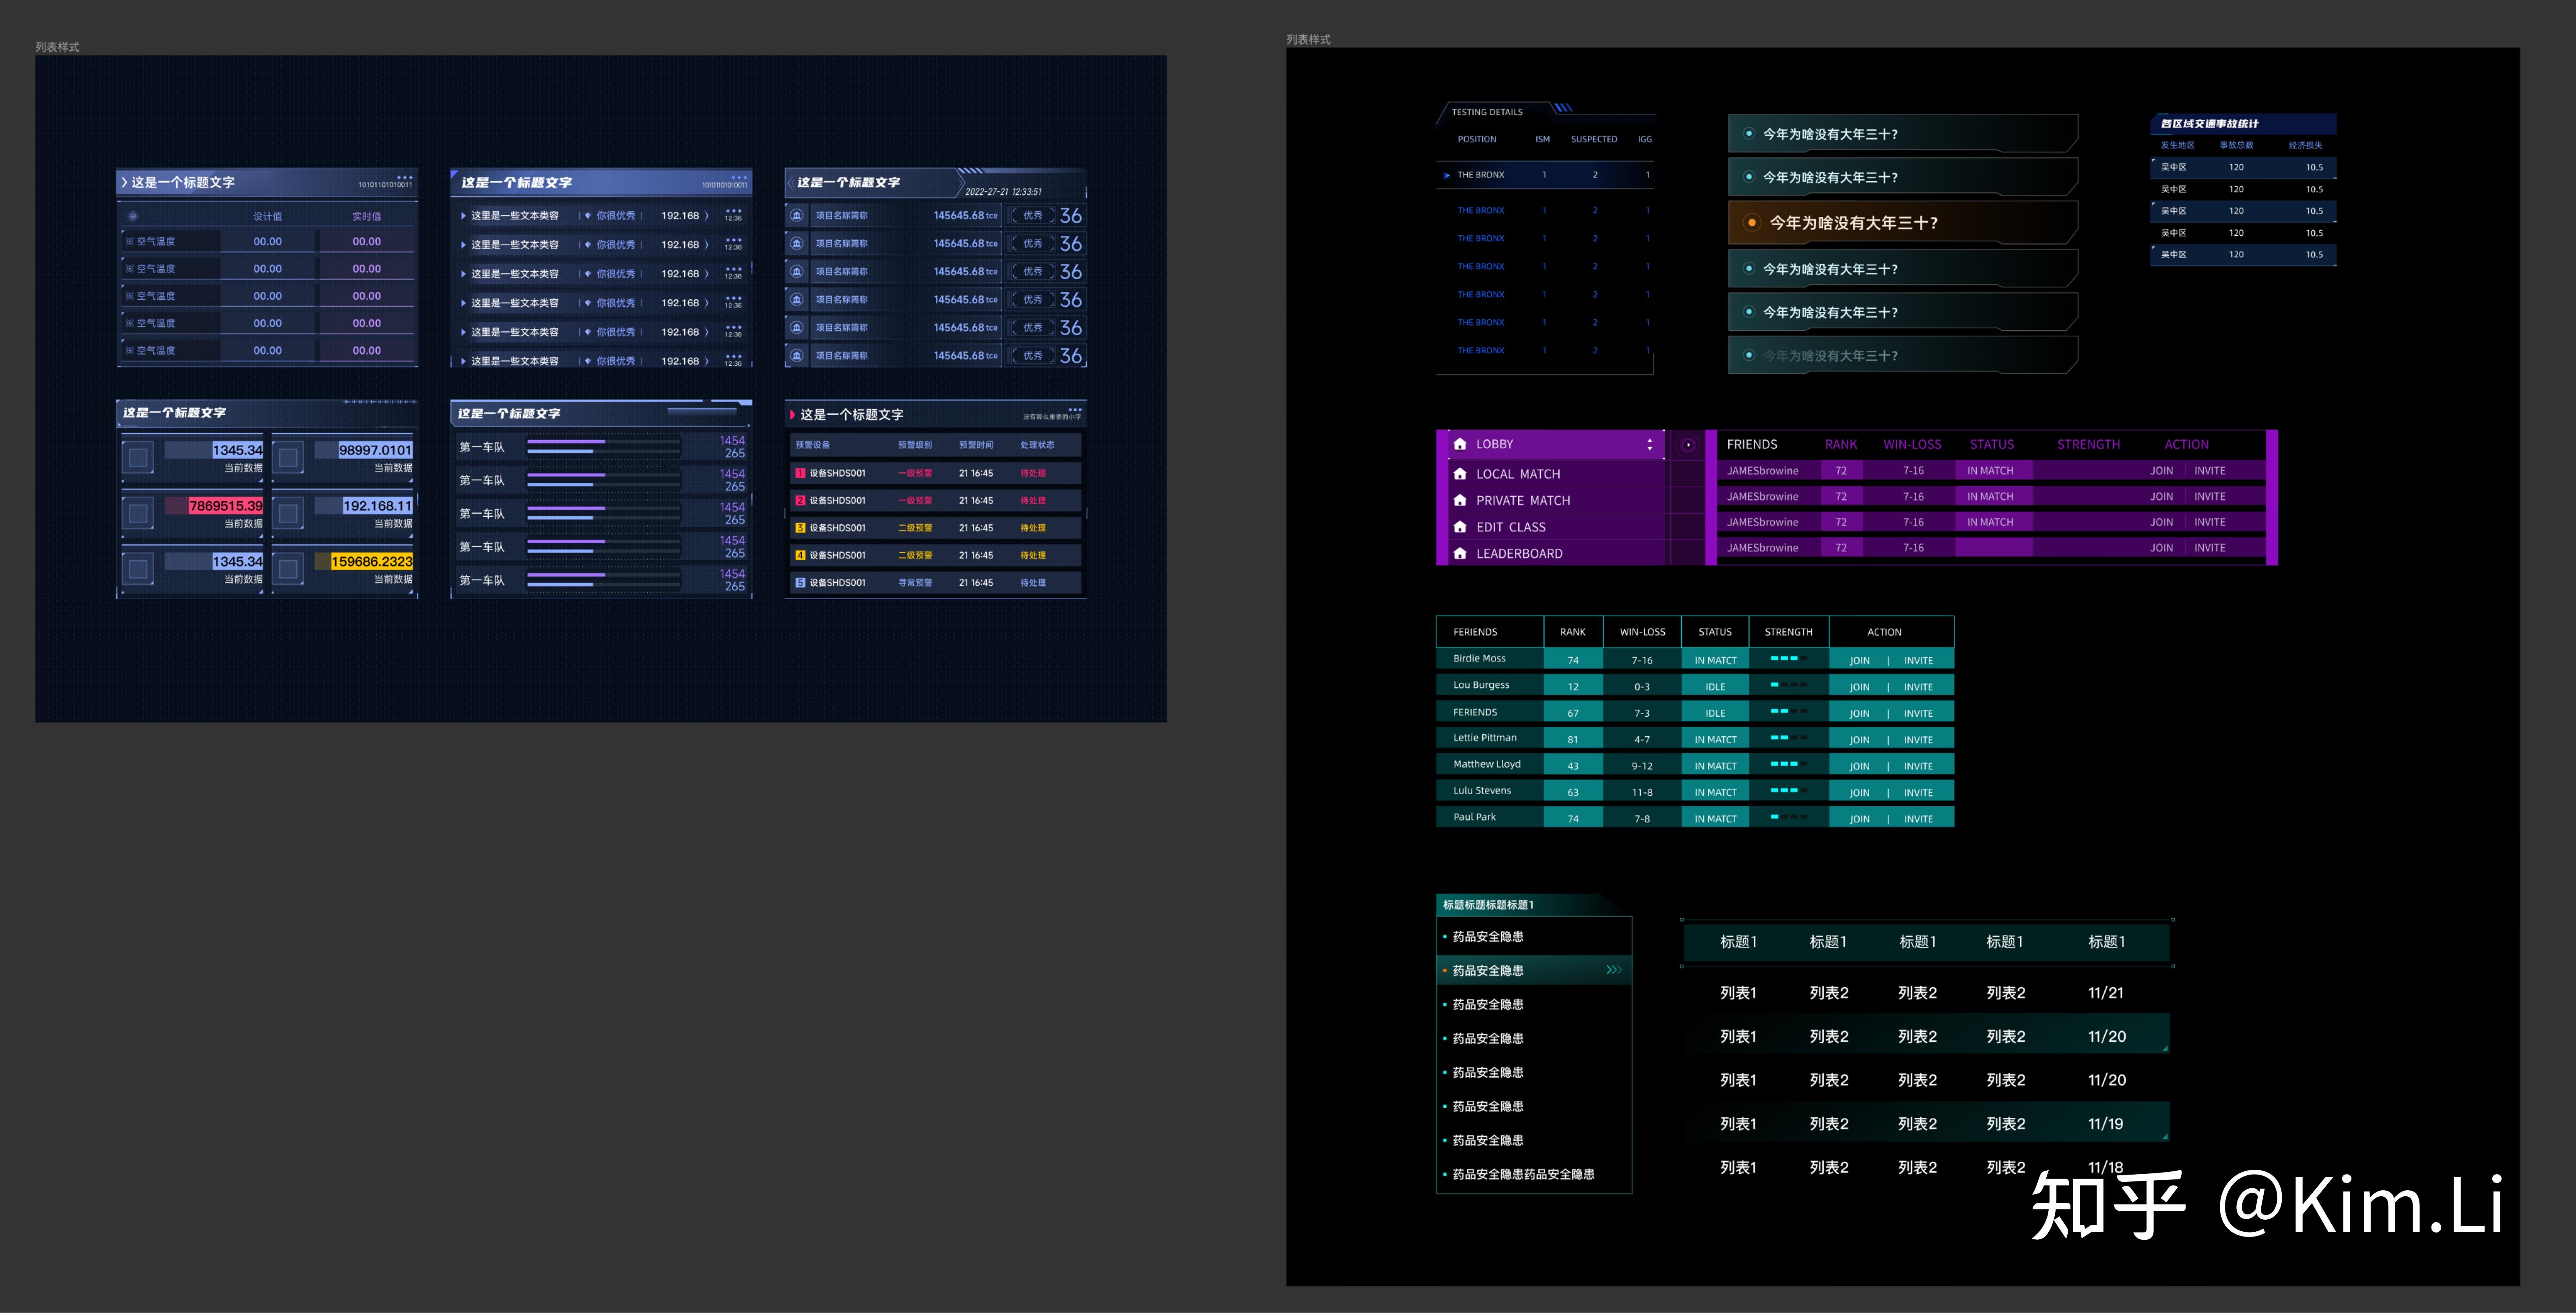Click the 11/19 date cell
2576x1313 pixels.
click(x=2105, y=1124)
